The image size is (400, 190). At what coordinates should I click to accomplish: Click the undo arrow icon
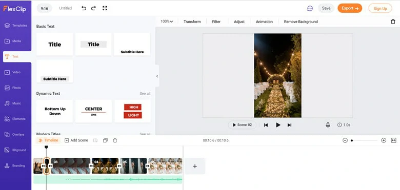(x=84, y=8)
